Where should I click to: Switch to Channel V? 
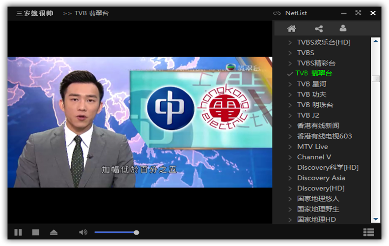314,157
